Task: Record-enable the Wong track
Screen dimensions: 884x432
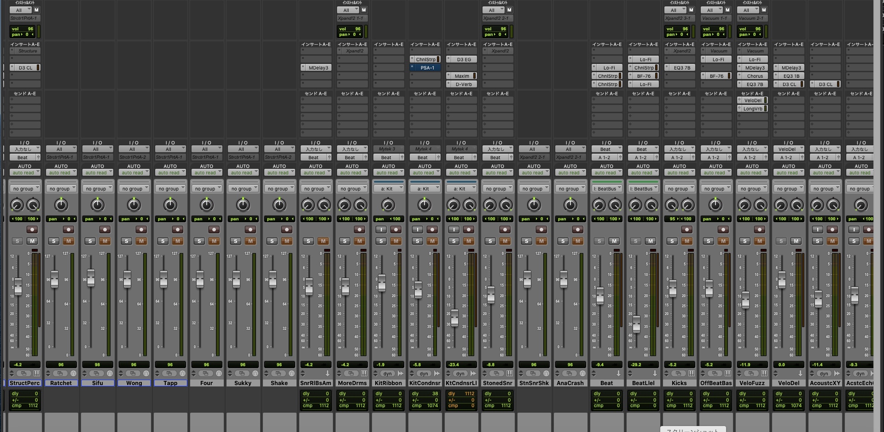Action: (x=141, y=230)
